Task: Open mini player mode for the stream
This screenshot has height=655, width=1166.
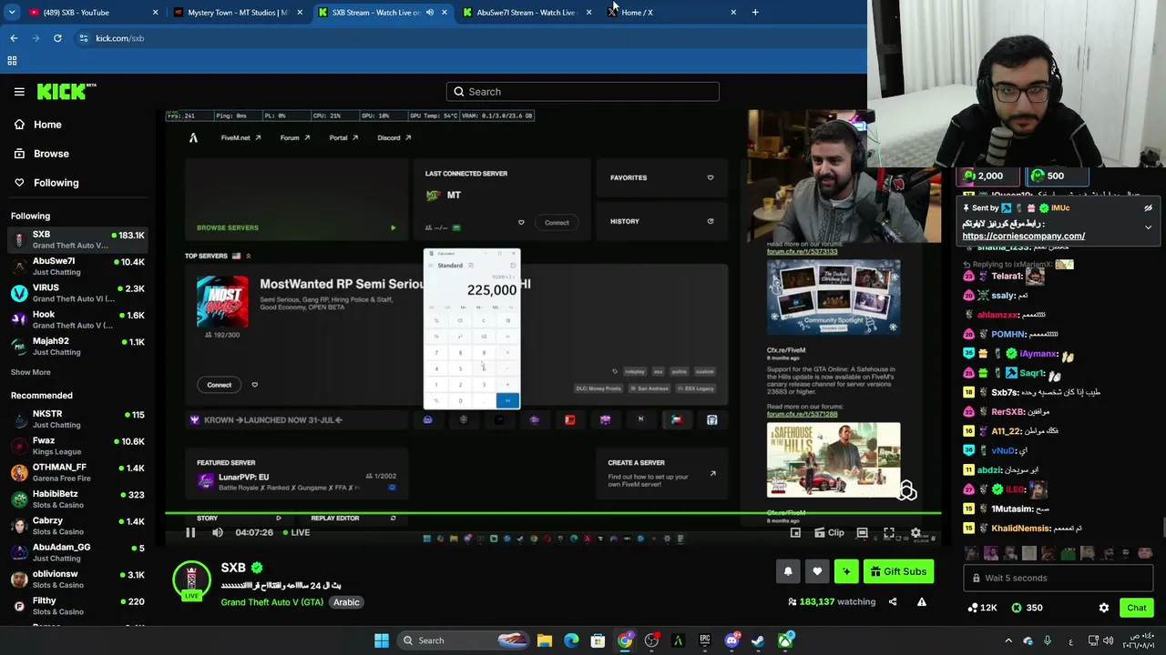Action: pyautogui.click(x=795, y=532)
